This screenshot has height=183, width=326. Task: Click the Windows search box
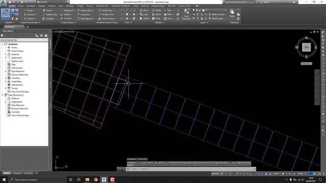[x=37, y=179]
